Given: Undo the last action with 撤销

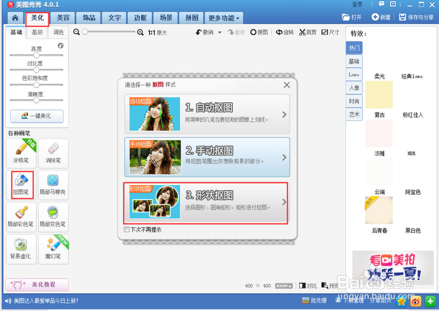Looking at the screenshot, I should tap(205, 32).
